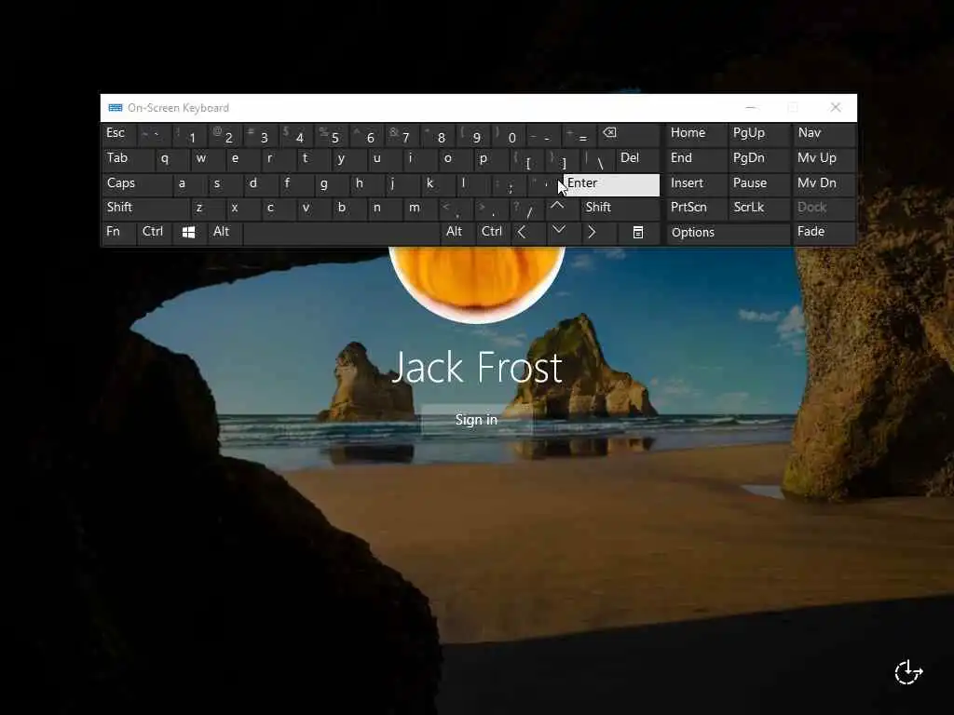
Task: Click the Jack Frost user name
Action: pyautogui.click(x=476, y=367)
